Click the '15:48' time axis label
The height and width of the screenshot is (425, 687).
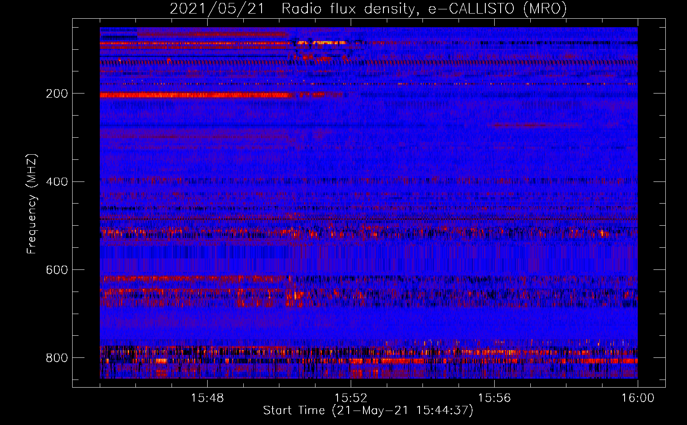coord(207,398)
